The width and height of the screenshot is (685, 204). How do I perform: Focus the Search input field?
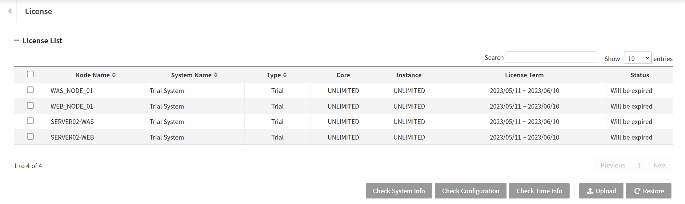tap(551, 57)
